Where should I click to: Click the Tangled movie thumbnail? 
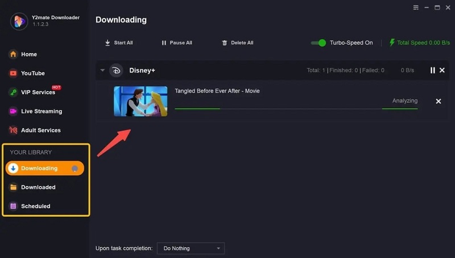140,101
